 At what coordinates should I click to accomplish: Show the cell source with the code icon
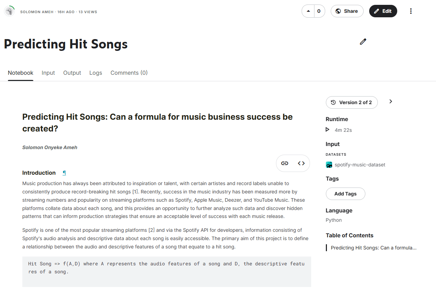(301, 163)
